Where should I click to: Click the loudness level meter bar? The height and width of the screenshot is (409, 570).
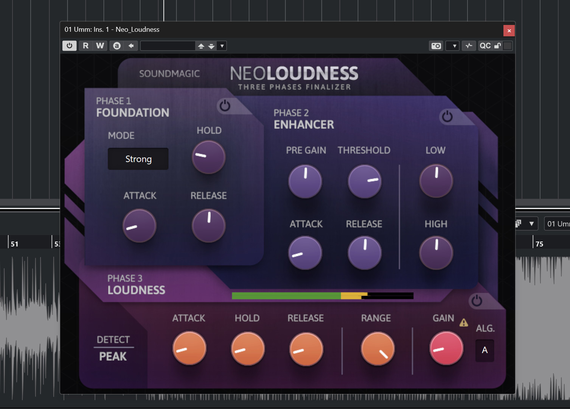click(x=323, y=296)
